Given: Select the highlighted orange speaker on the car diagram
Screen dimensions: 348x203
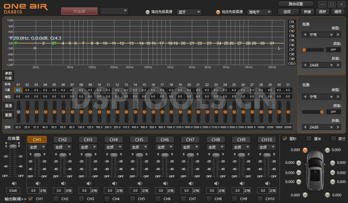Looking at the screenshot, I should pos(305,150).
